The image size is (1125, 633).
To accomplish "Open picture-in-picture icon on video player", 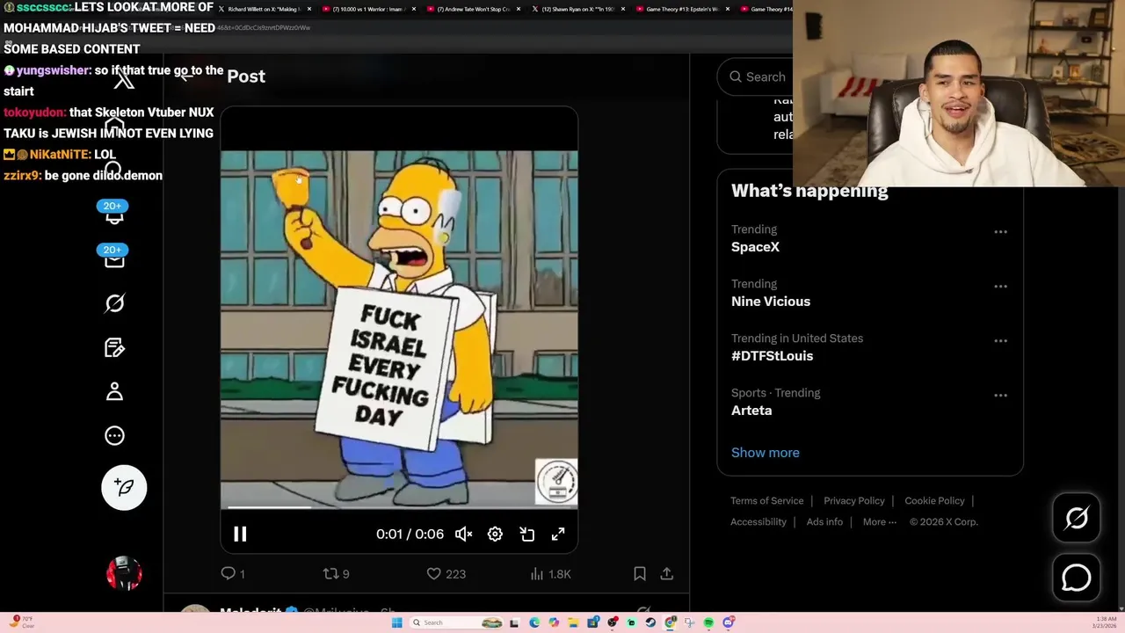I will click(x=526, y=534).
